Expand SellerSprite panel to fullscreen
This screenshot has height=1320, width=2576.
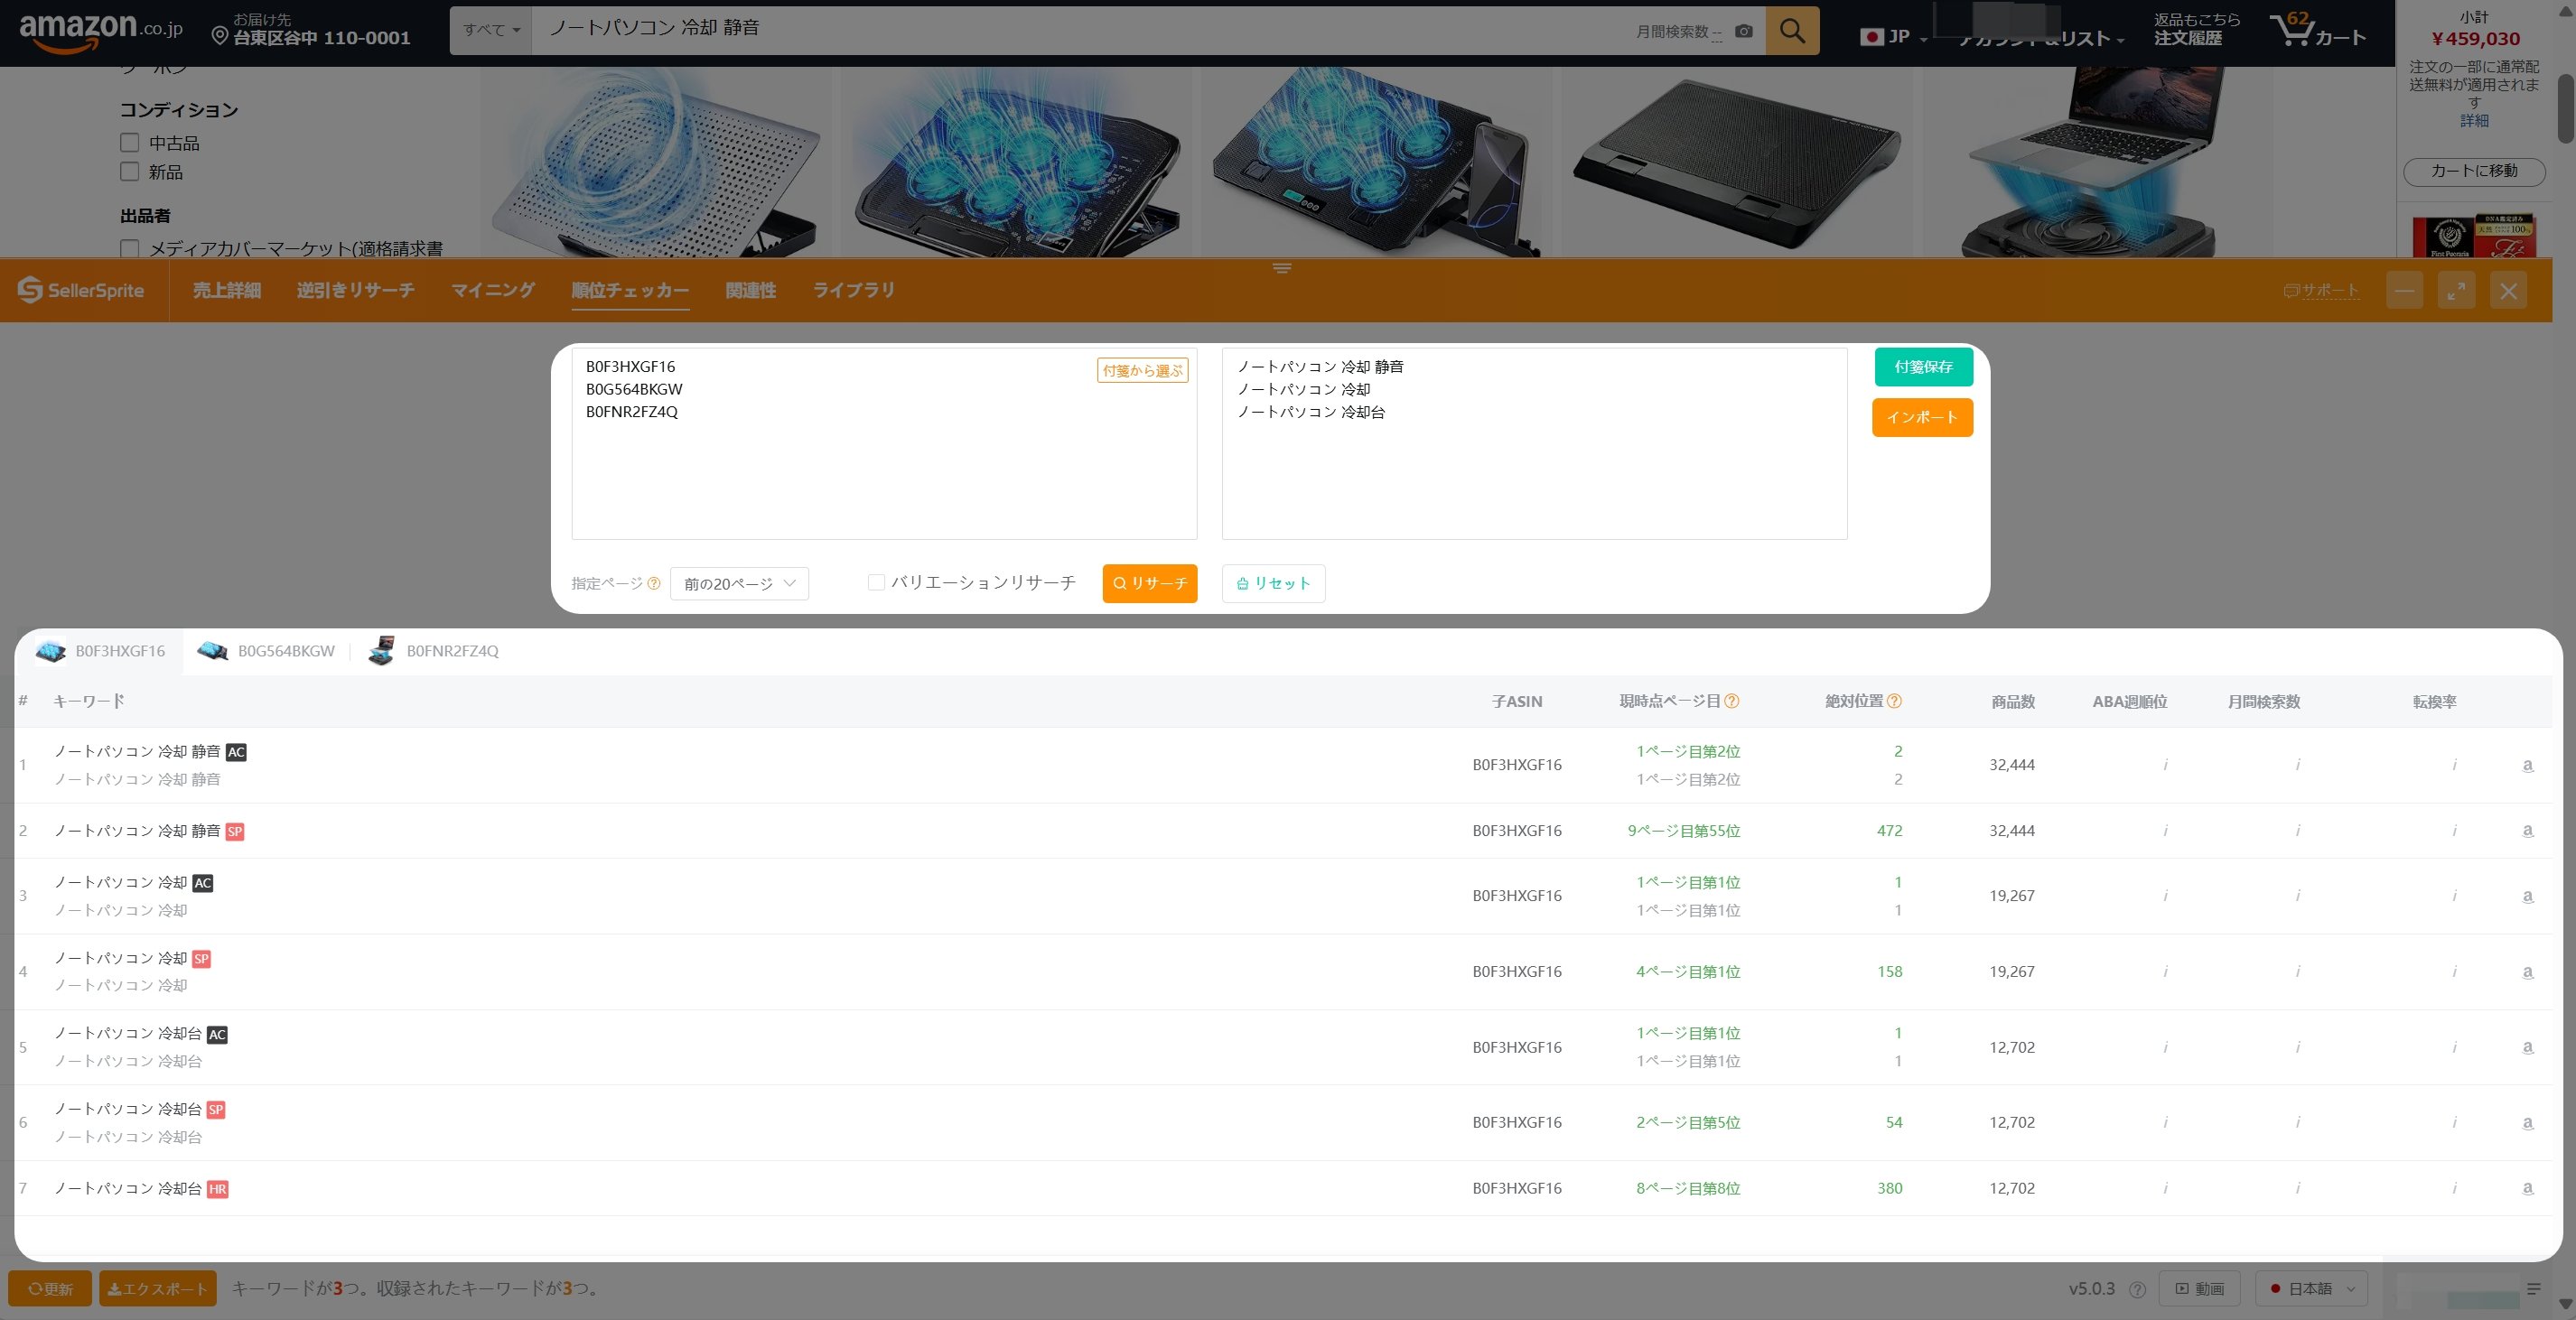2456,291
